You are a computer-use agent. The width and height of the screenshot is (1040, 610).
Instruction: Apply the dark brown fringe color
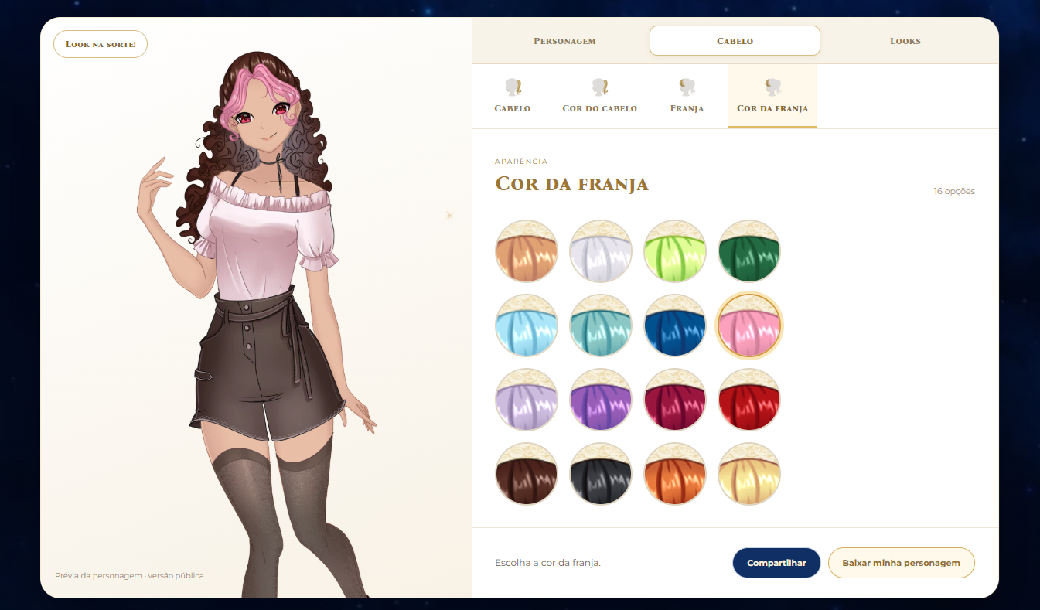(527, 474)
